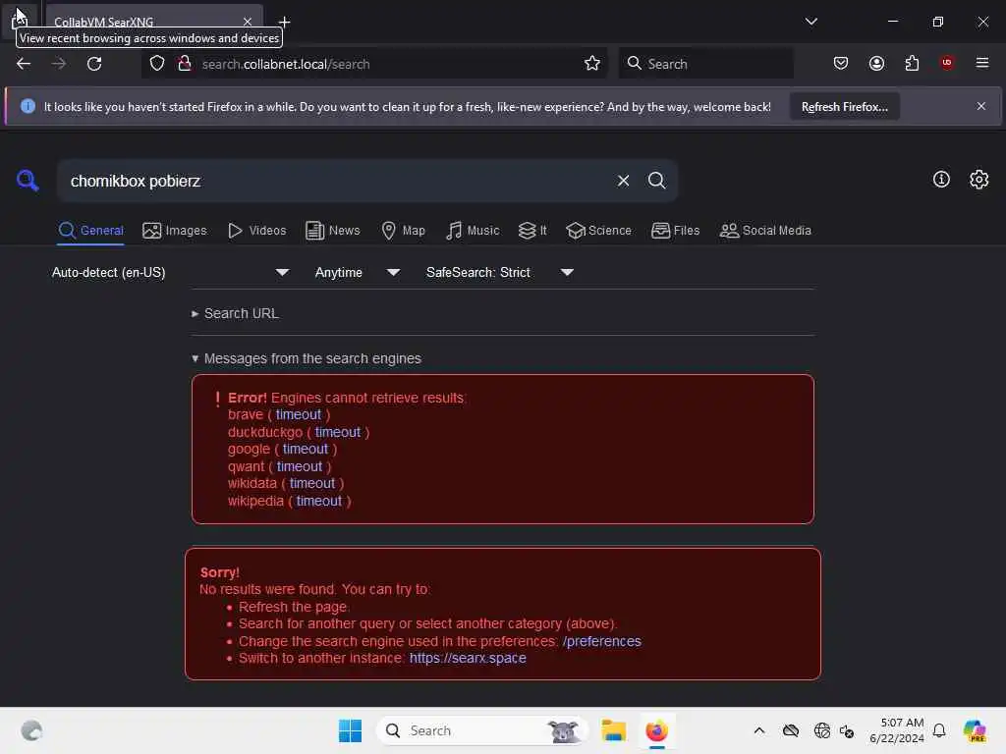This screenshot has width=1006, height=754.
Task: Click the site security padlock icon
Action: click(185, 64)
